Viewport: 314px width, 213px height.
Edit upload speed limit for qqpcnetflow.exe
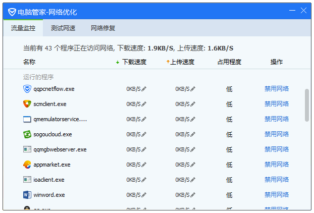click(193, 89)
